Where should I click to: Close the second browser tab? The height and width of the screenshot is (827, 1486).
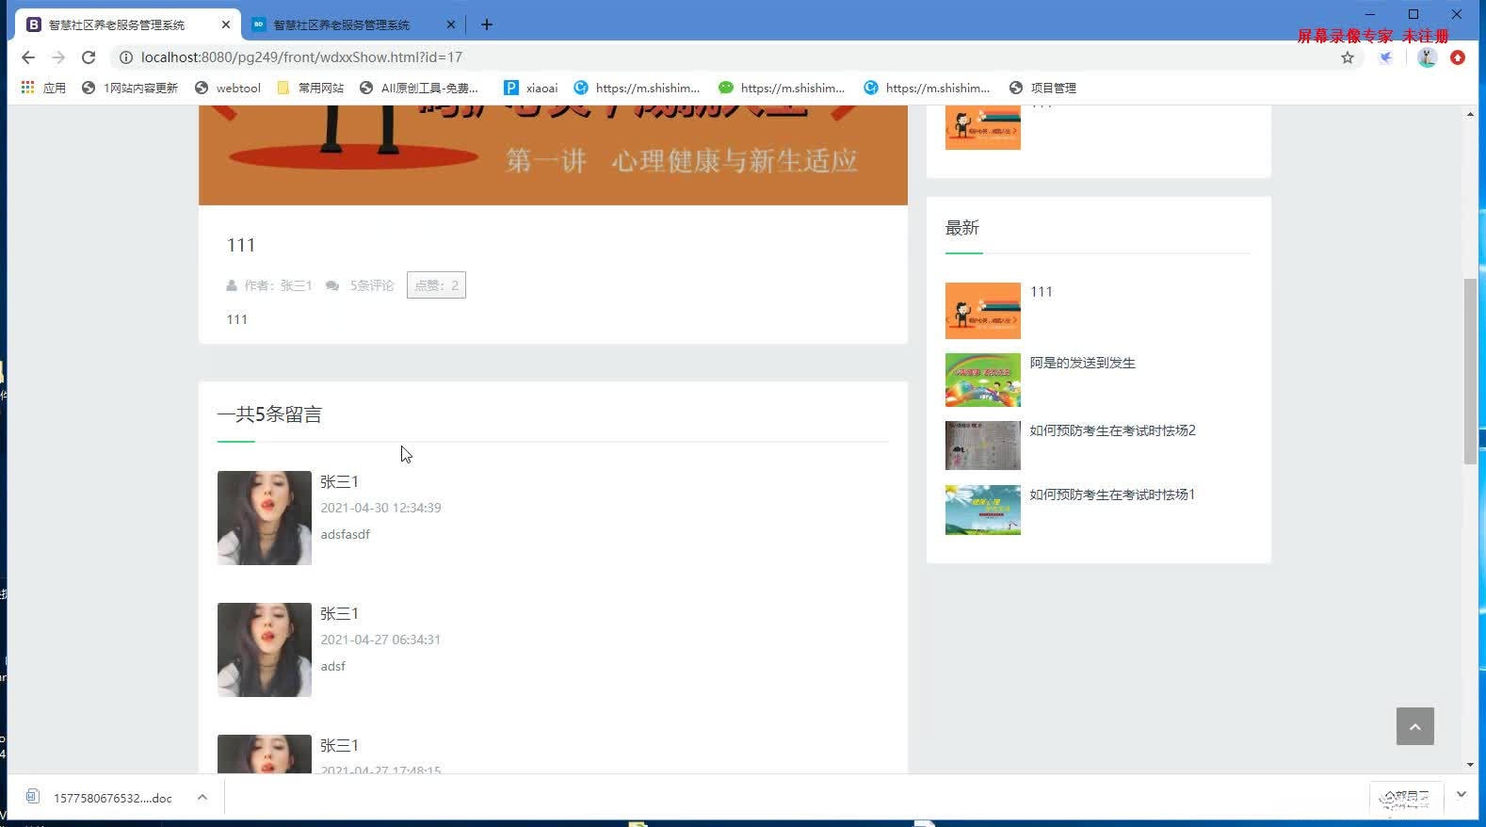pyautogui.click(x=450, y=24)
